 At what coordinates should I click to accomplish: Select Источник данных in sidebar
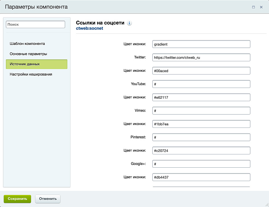point(36,64)
